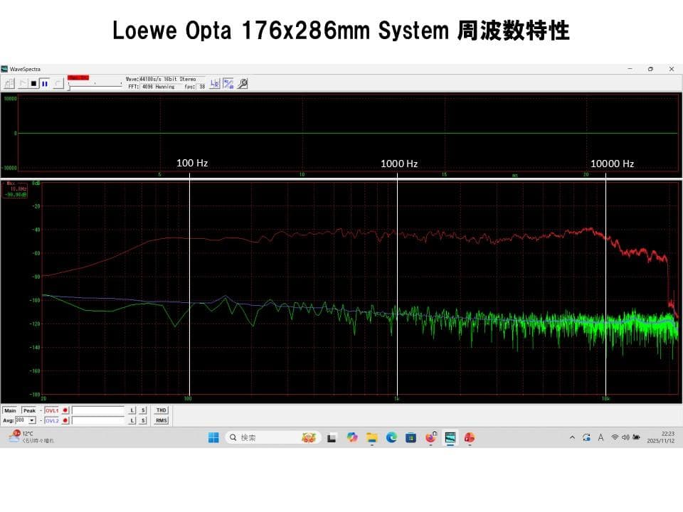683x512 pixels.
Task: Pause the spectrum measurement
Action: 43,84
